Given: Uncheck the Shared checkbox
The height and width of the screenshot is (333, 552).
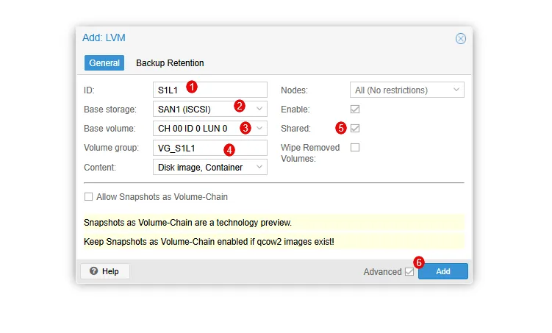Looking at the screenshot, I should click(x=355, y=128).
